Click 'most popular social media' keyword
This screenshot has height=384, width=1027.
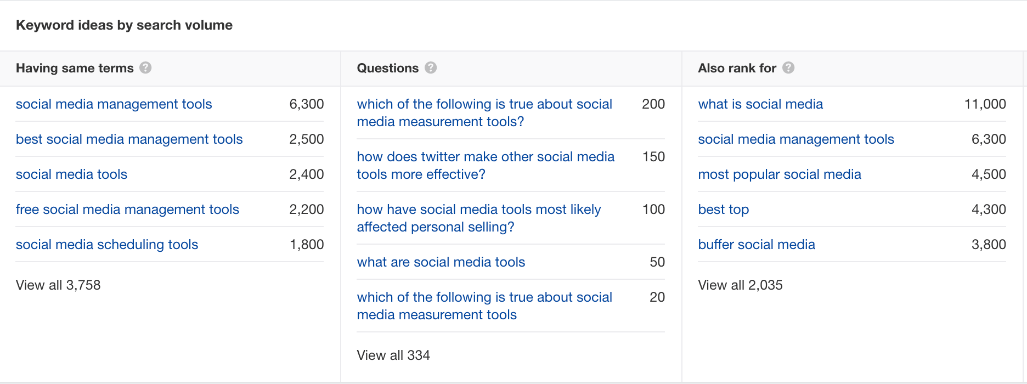point(779,174)
